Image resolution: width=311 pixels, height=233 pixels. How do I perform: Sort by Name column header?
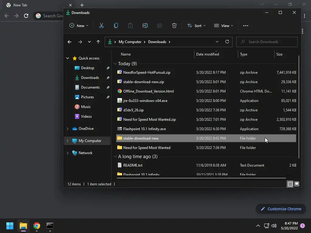(x=126, y=54)
